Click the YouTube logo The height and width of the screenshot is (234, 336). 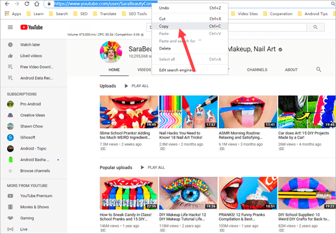pos(32,27)
